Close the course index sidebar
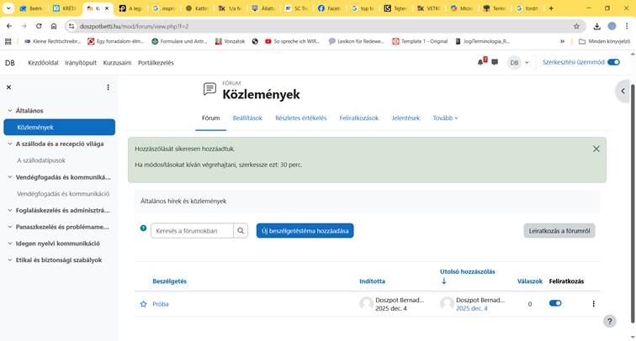The image size is (636, 341). 8,87
